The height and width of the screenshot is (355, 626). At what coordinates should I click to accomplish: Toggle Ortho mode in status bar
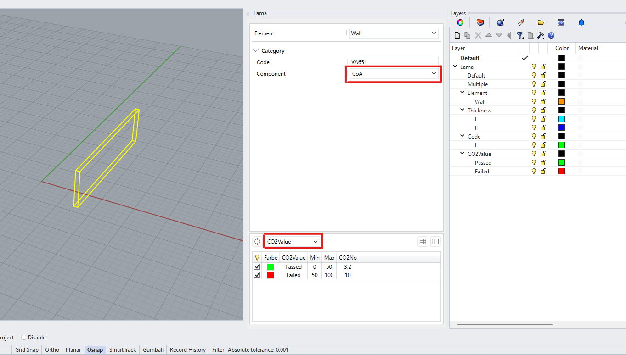point(52,350)
